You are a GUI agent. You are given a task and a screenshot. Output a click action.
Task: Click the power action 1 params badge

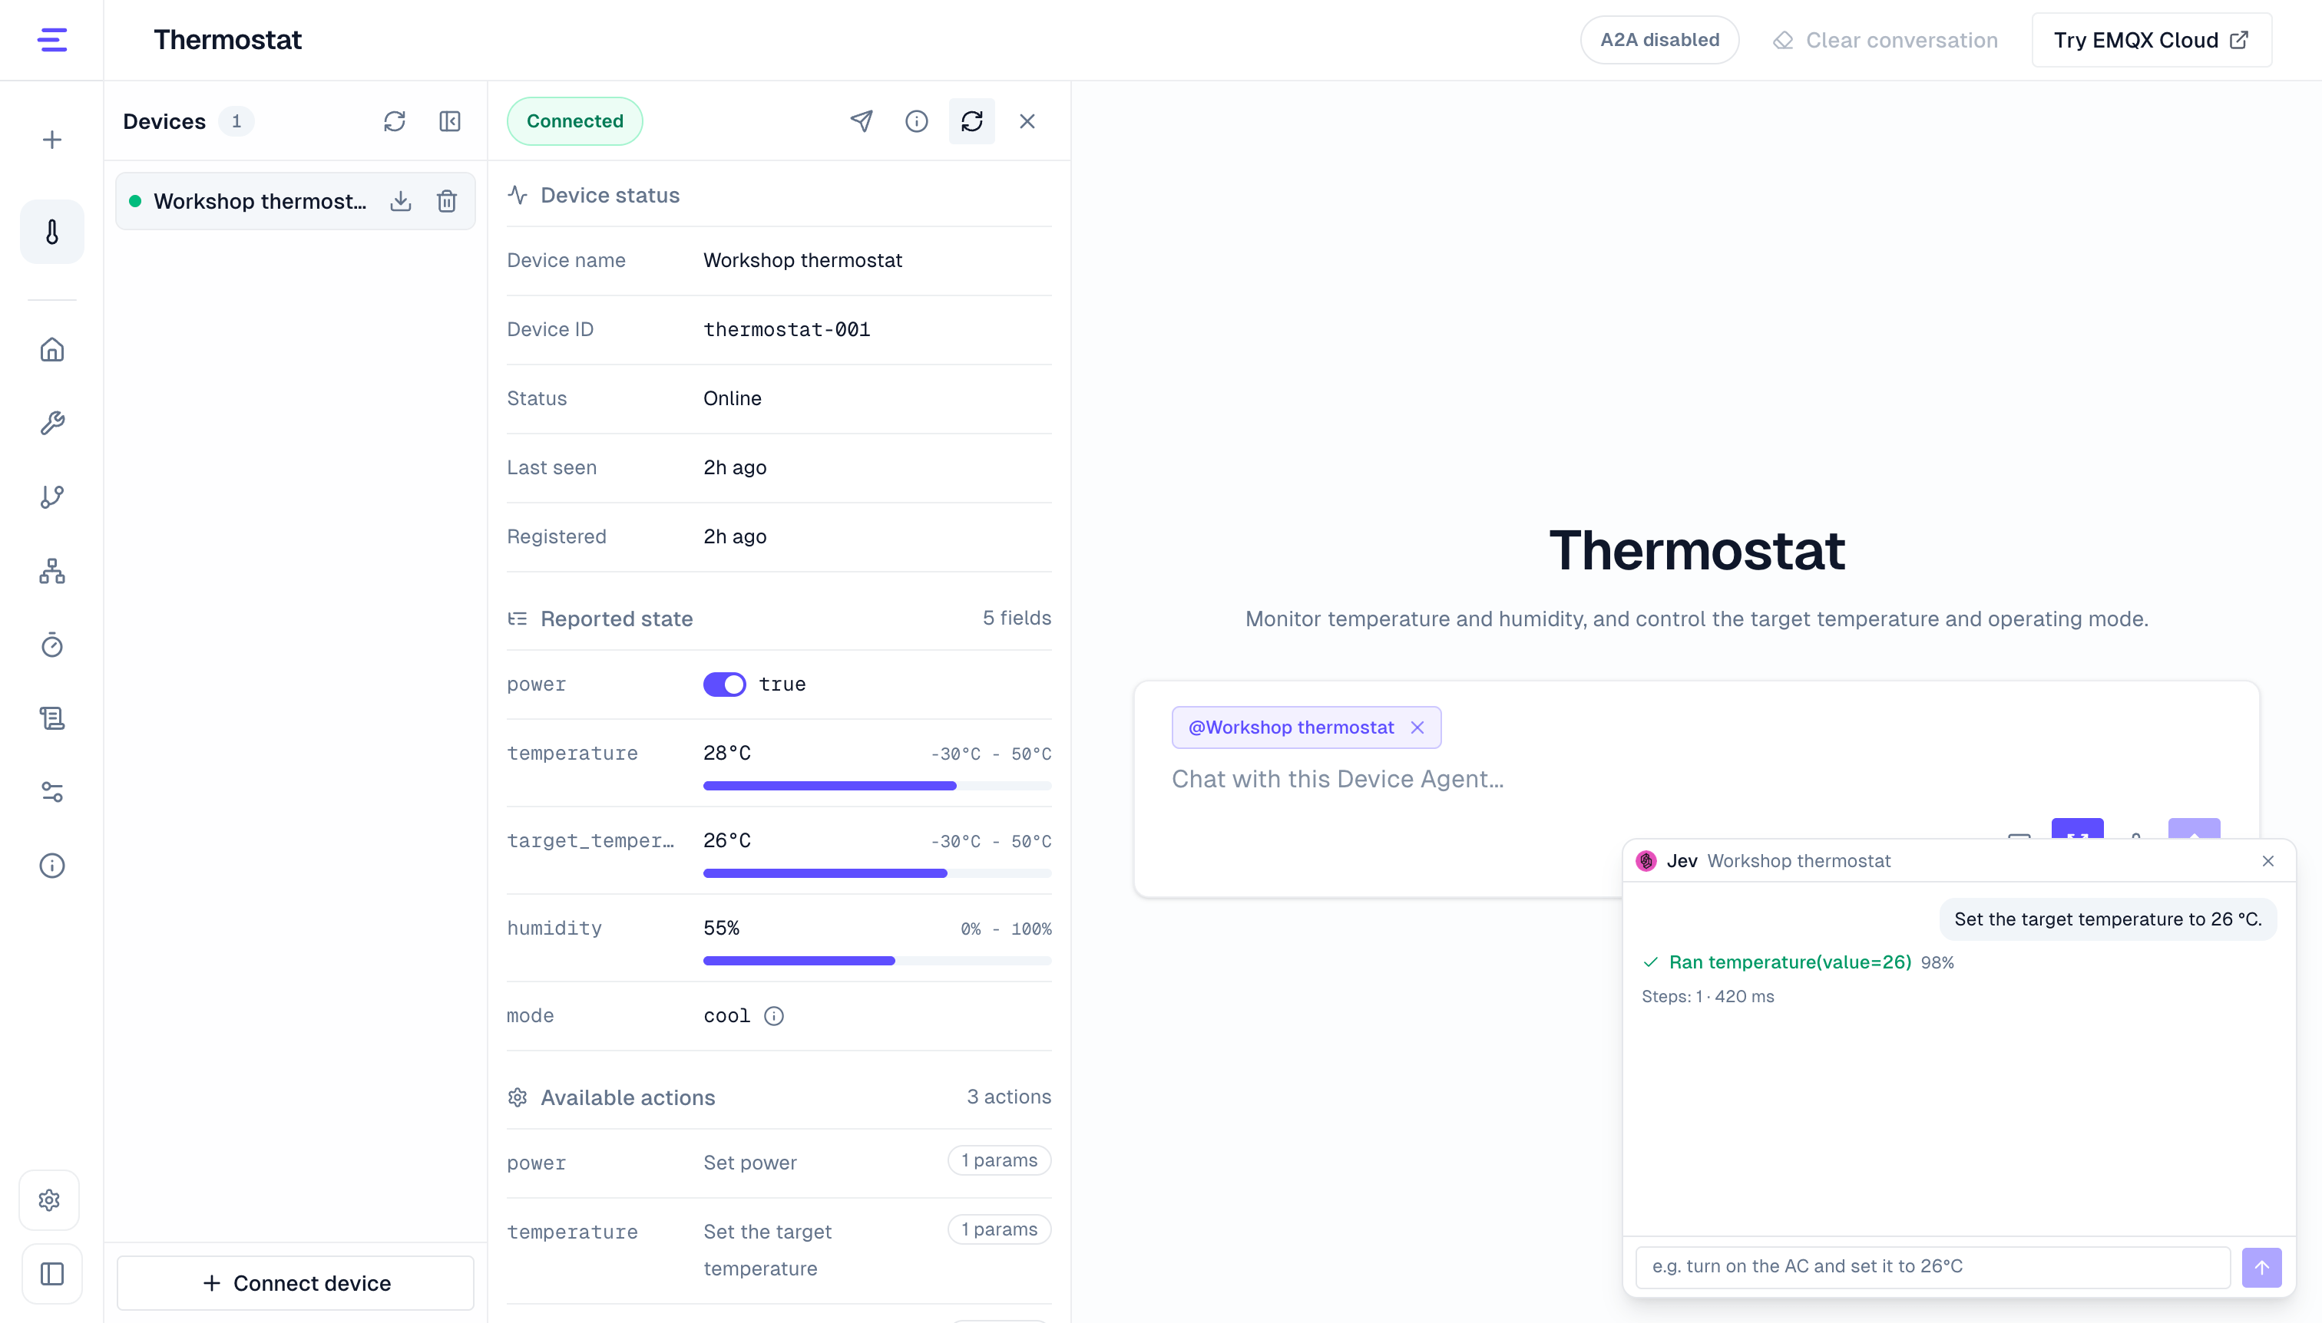pyautogui.click(x=999, y=1160)
